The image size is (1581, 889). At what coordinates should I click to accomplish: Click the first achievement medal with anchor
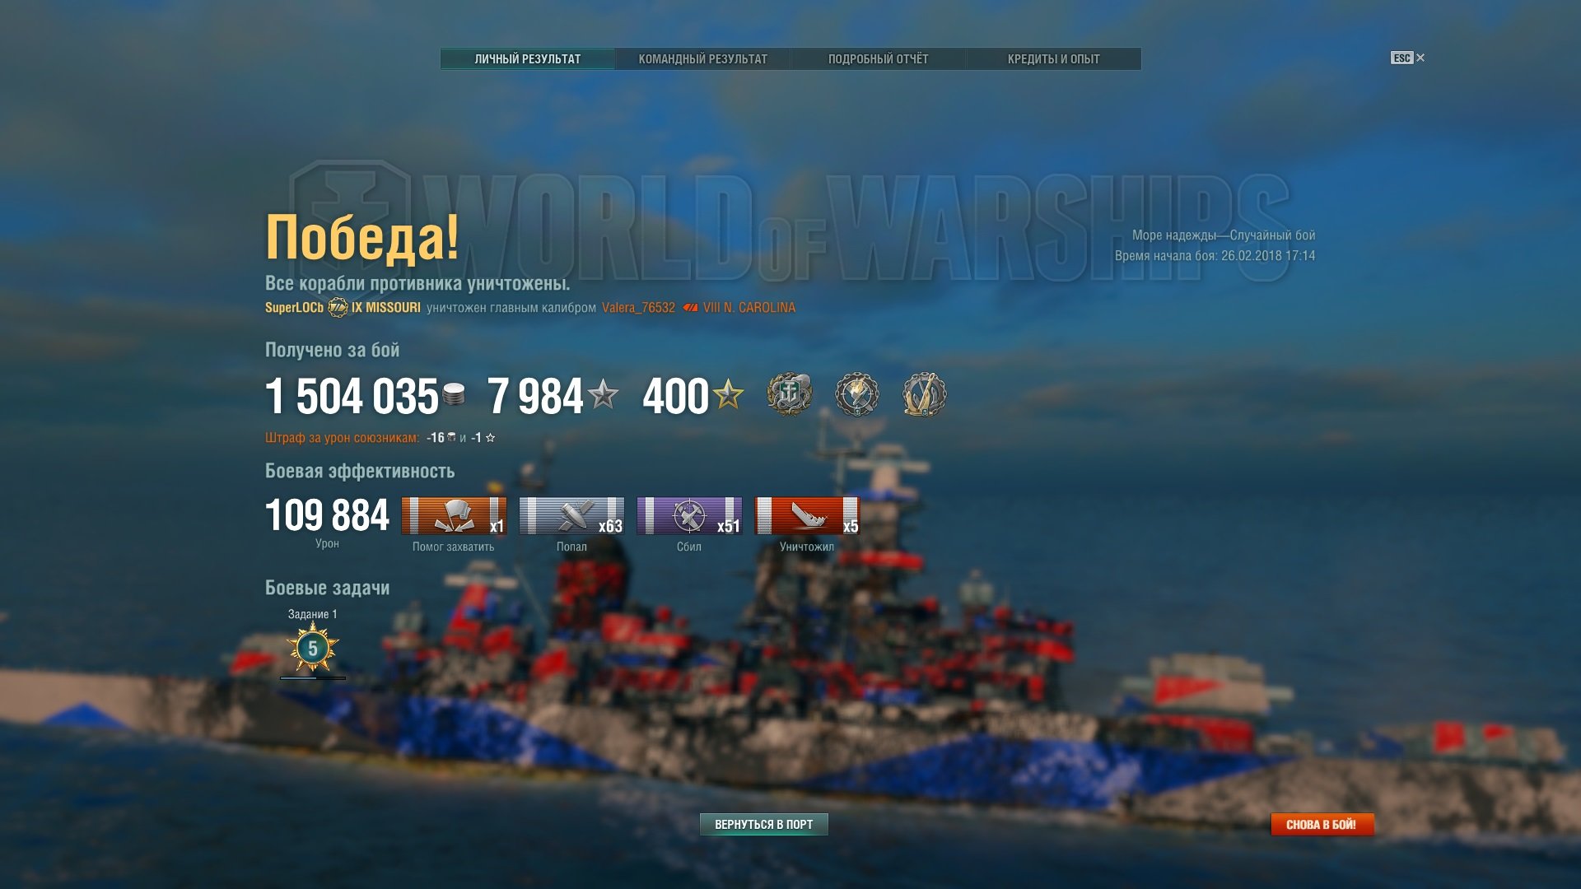click(790, 394)
